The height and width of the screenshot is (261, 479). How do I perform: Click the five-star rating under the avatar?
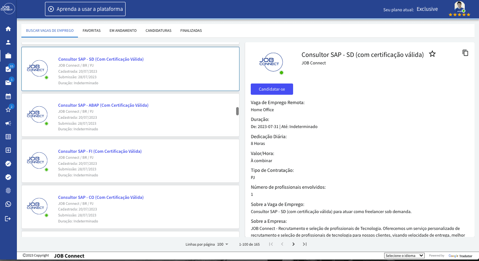460,15
